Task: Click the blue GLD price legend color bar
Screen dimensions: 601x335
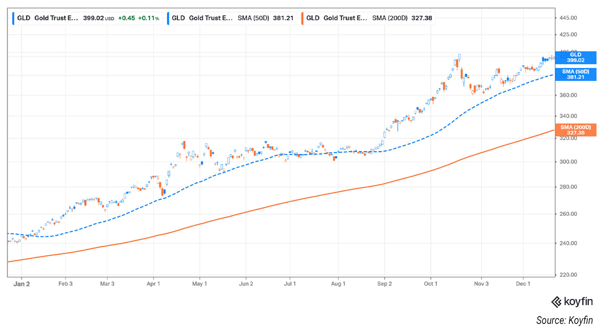Action: 14,18
